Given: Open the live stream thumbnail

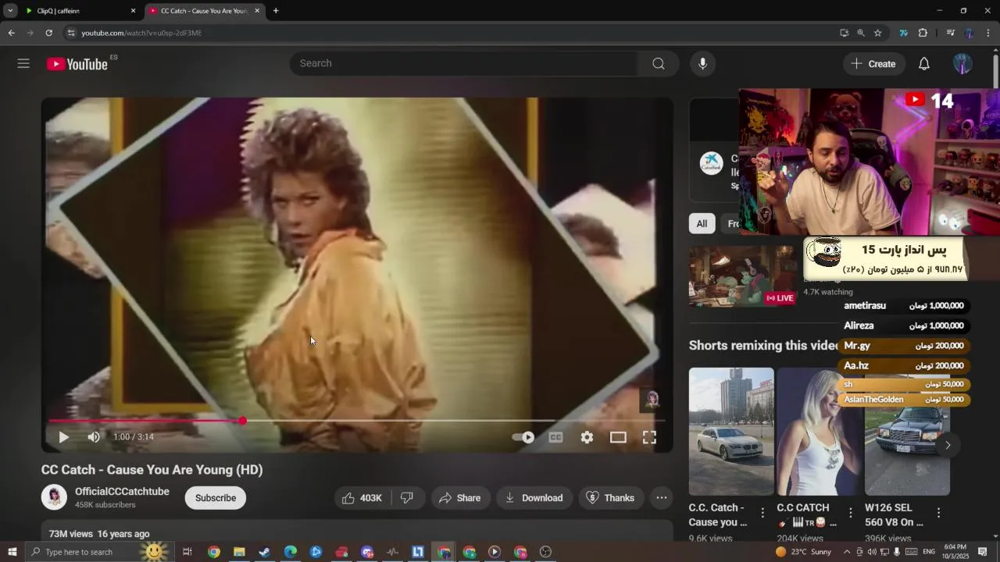Looking at the screenshot, I should point(742,276).
